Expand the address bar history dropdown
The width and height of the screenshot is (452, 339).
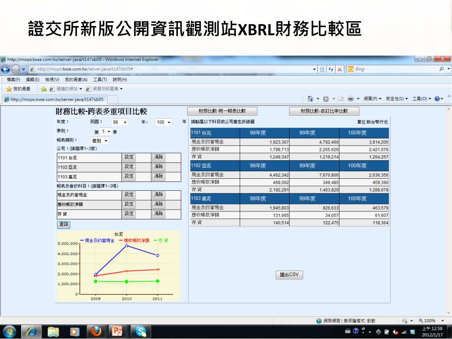[x=314, y=69]
